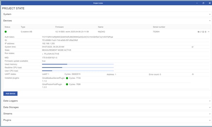The image size is (212, 127).
Task: Collapse the MyDAQ device details chevron
Action: (208, 32)
